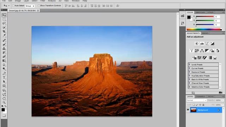Expand Levels Presets list
The height and width of the screenshot is (127, 226).
(x=189, y=65)
